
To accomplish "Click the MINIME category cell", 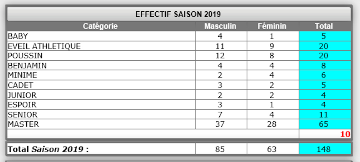I will [x=101, y=75].
